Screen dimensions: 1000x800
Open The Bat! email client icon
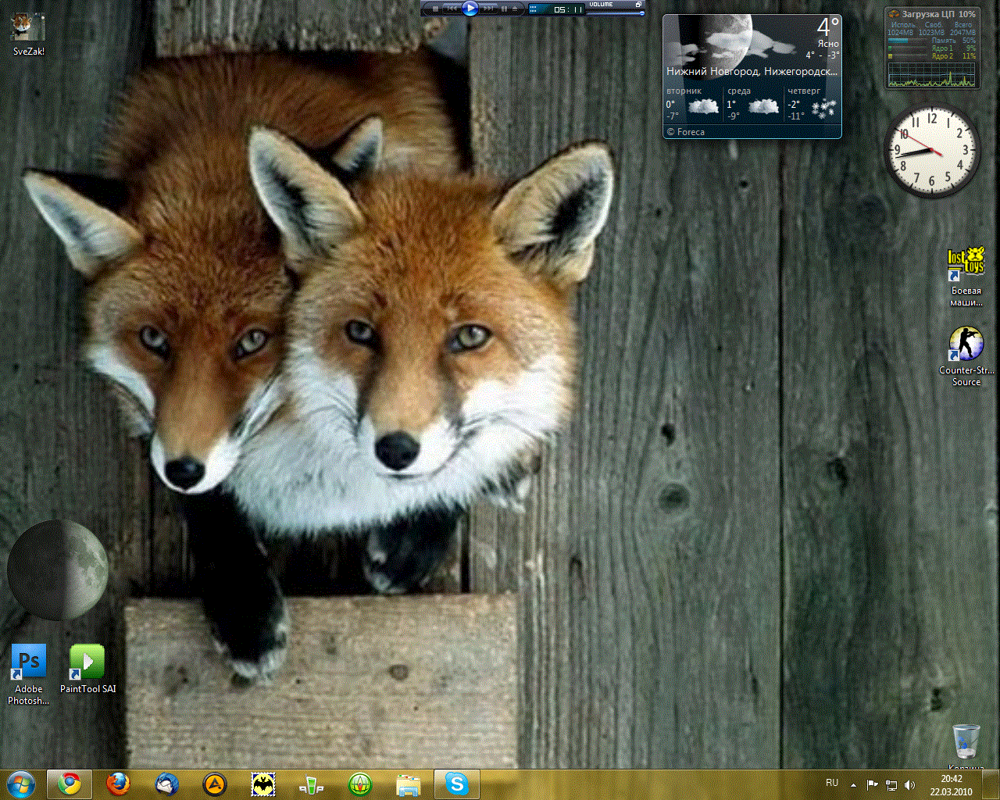[x=263, y=784]
